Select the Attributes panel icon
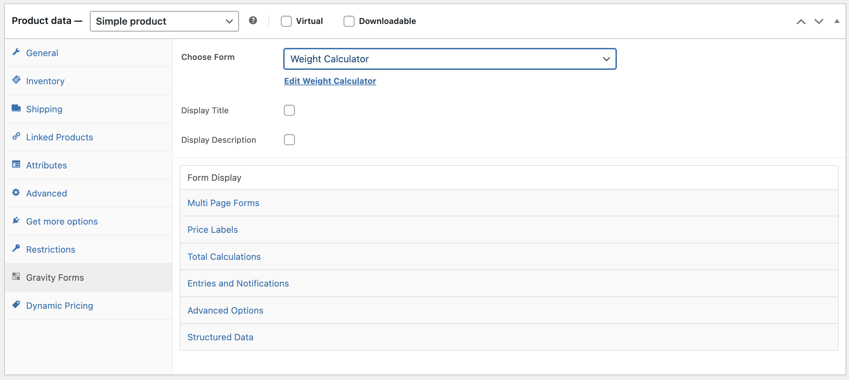The height and width of the screenshot is (380, 849). [16, 164]
